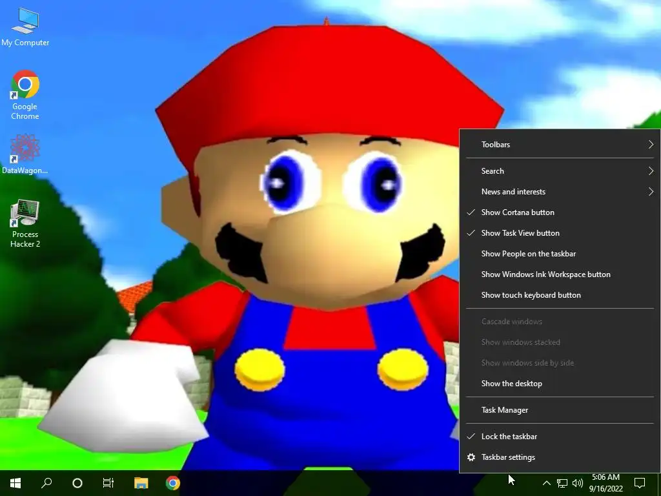The image size is (661, 496).
Task: Open Task View from the taskbar
Action: pyautogui.click(x=108, y=483)
